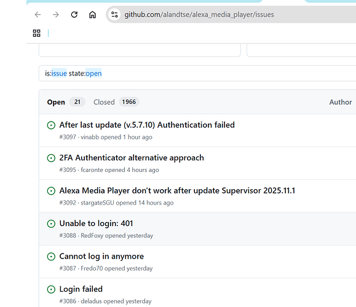Open the "Login failed" issue

(81, 289)
